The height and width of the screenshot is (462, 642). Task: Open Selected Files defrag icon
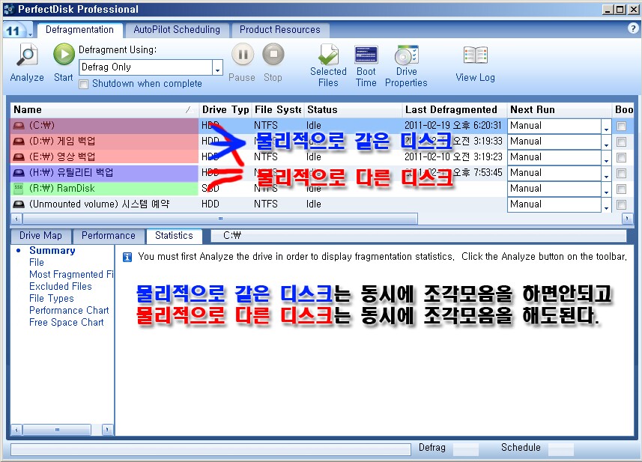(328, 55)
